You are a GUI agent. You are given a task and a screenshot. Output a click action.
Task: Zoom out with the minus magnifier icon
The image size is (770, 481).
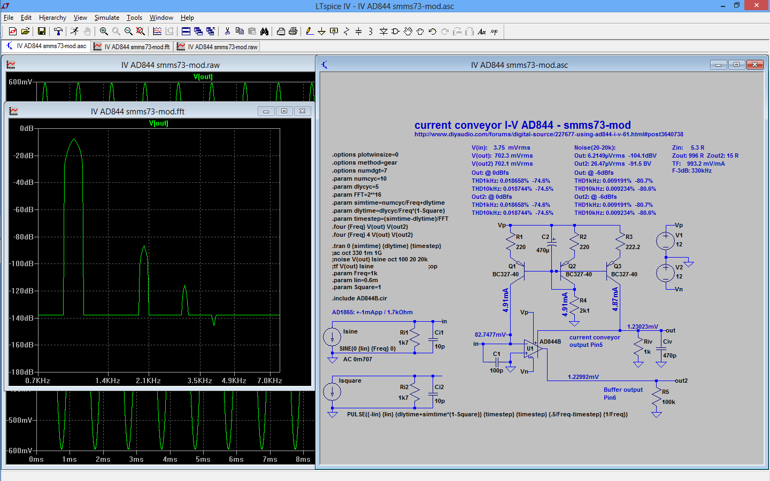pyautogui.click(x=128, y=32)
